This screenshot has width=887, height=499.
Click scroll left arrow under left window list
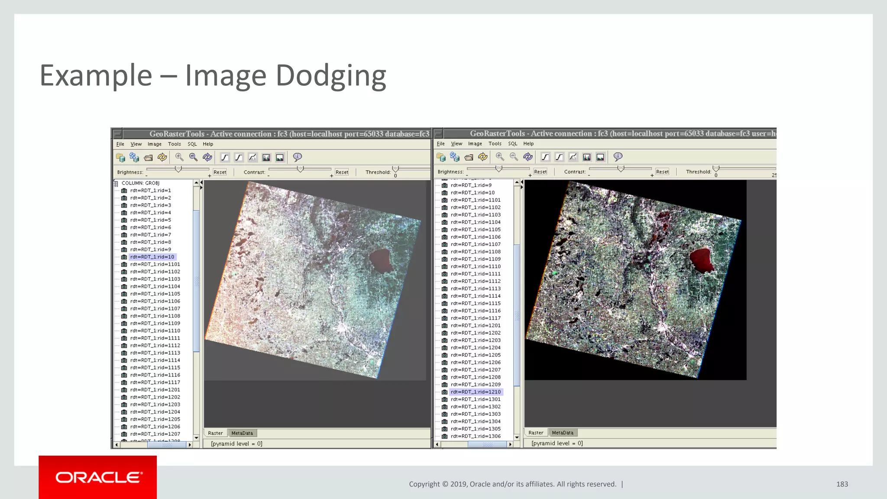[116, 445]
